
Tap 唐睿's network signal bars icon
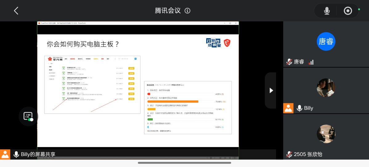(x=311, y=62)
